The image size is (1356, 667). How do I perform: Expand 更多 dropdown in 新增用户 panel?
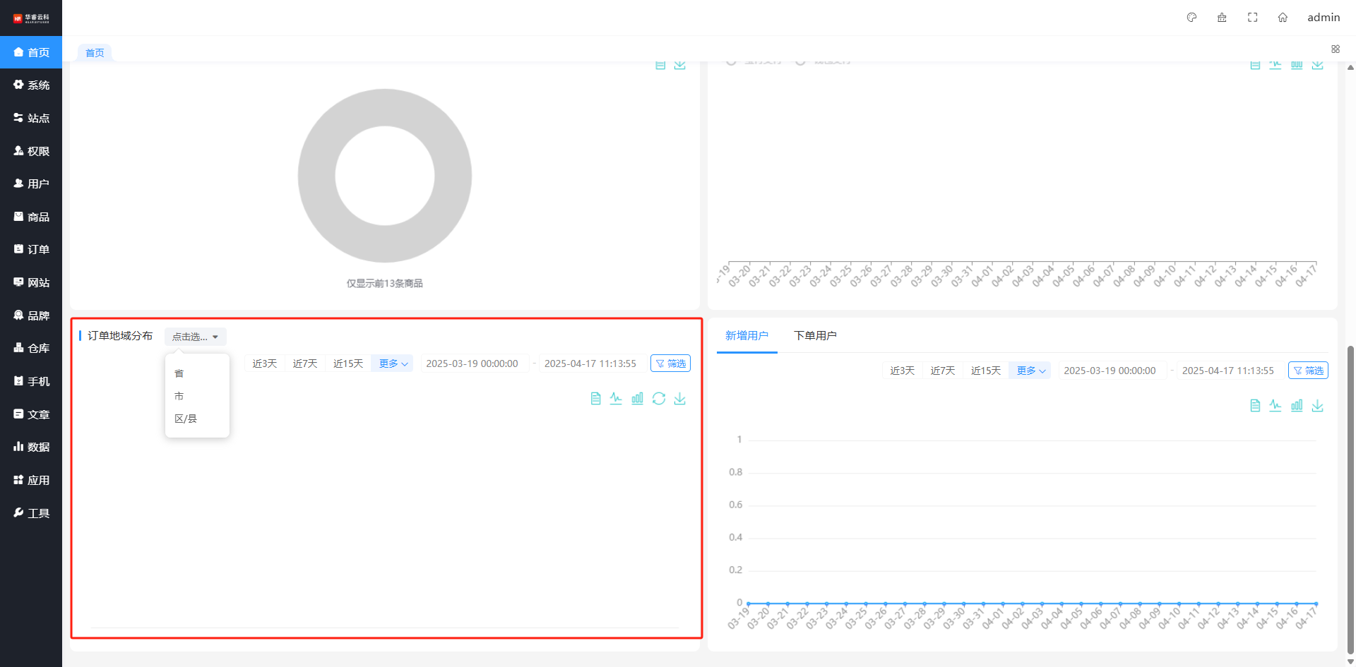pyautogui.click(x=1030, y=371)
